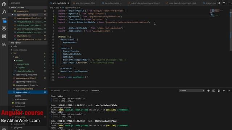
Task: Close the terminal panel
Action: tap(229, 91)
